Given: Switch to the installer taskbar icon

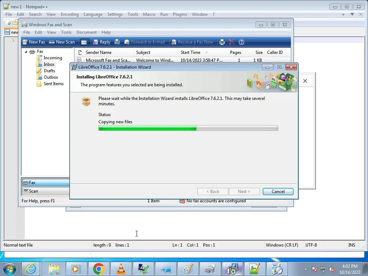Looking at the screenshot, I should point(233,269).
